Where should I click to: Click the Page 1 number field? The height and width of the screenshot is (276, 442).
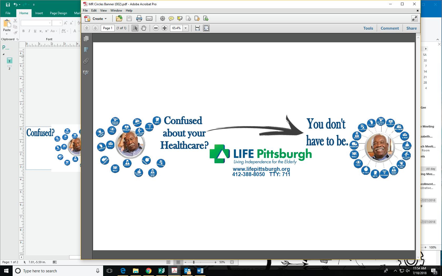point(108,28)
